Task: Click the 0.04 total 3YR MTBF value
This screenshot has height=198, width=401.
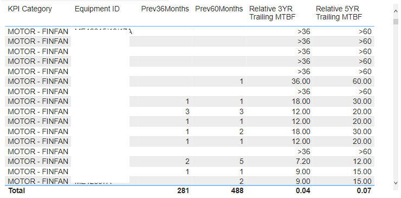Action: (x=302, y=190)
